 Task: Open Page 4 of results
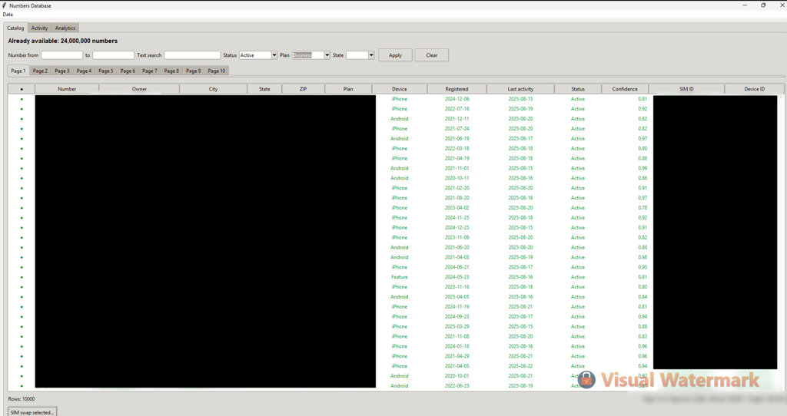point(84,71)
